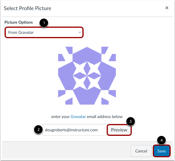Click the bottom pentagon of the identicon
The image size is (175, 161).
click(87, 97)
